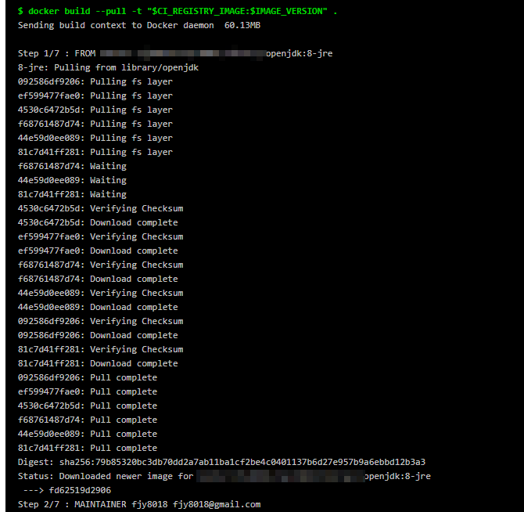Select 'ef599477fae0: Verifying Checksum' line
The width and height of the screenshot is (524, 512).
pyautogui.click(x=100, y=236)
